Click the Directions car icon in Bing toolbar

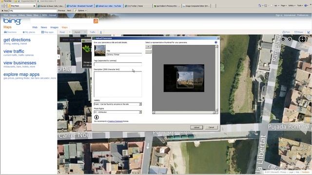[x=5, y=32]
